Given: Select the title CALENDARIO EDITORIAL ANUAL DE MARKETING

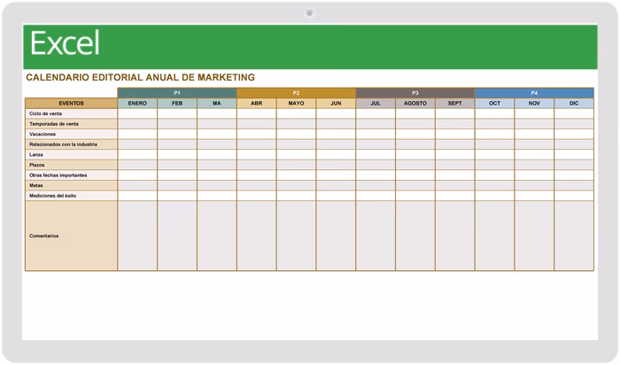Looking at the screenshot, I should pos(141,78).
